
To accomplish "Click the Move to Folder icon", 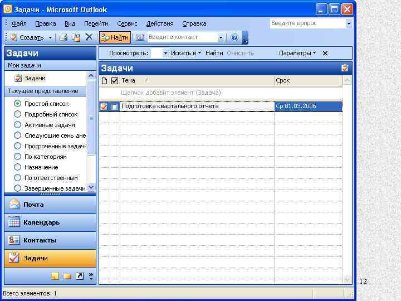I will click(x=76, y=38).
